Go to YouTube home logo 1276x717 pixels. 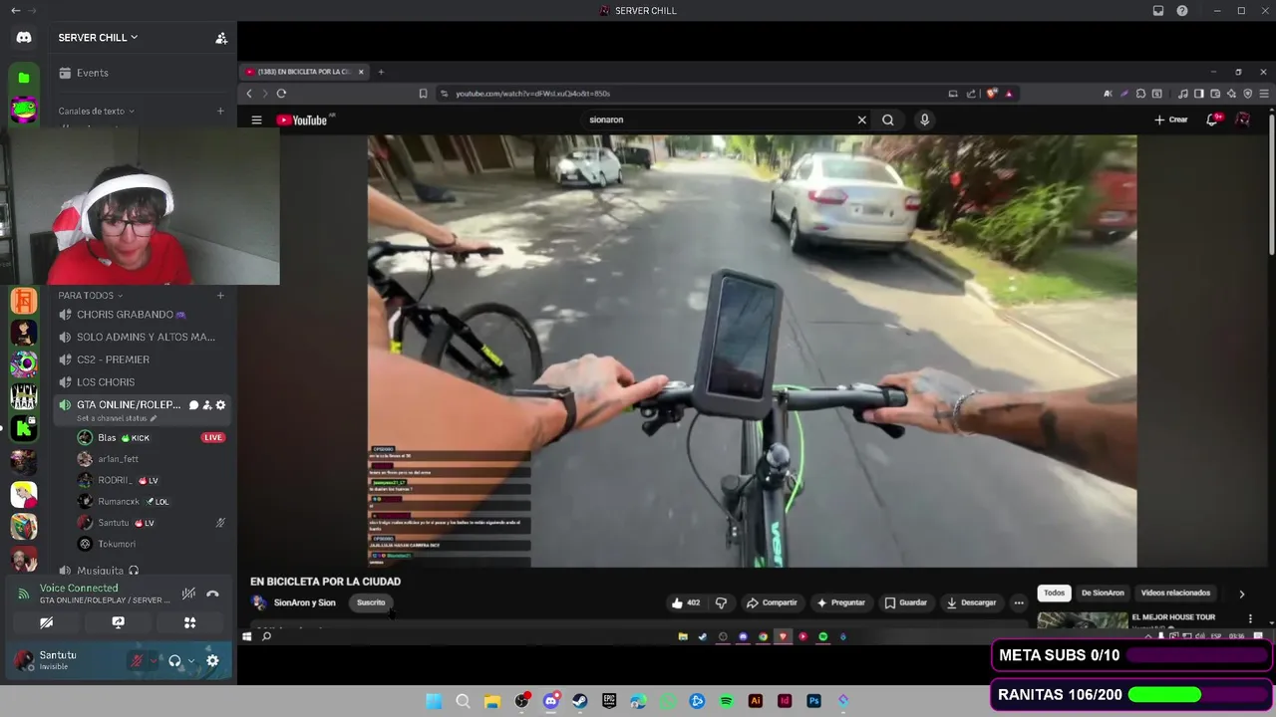(x=302, y=120)
